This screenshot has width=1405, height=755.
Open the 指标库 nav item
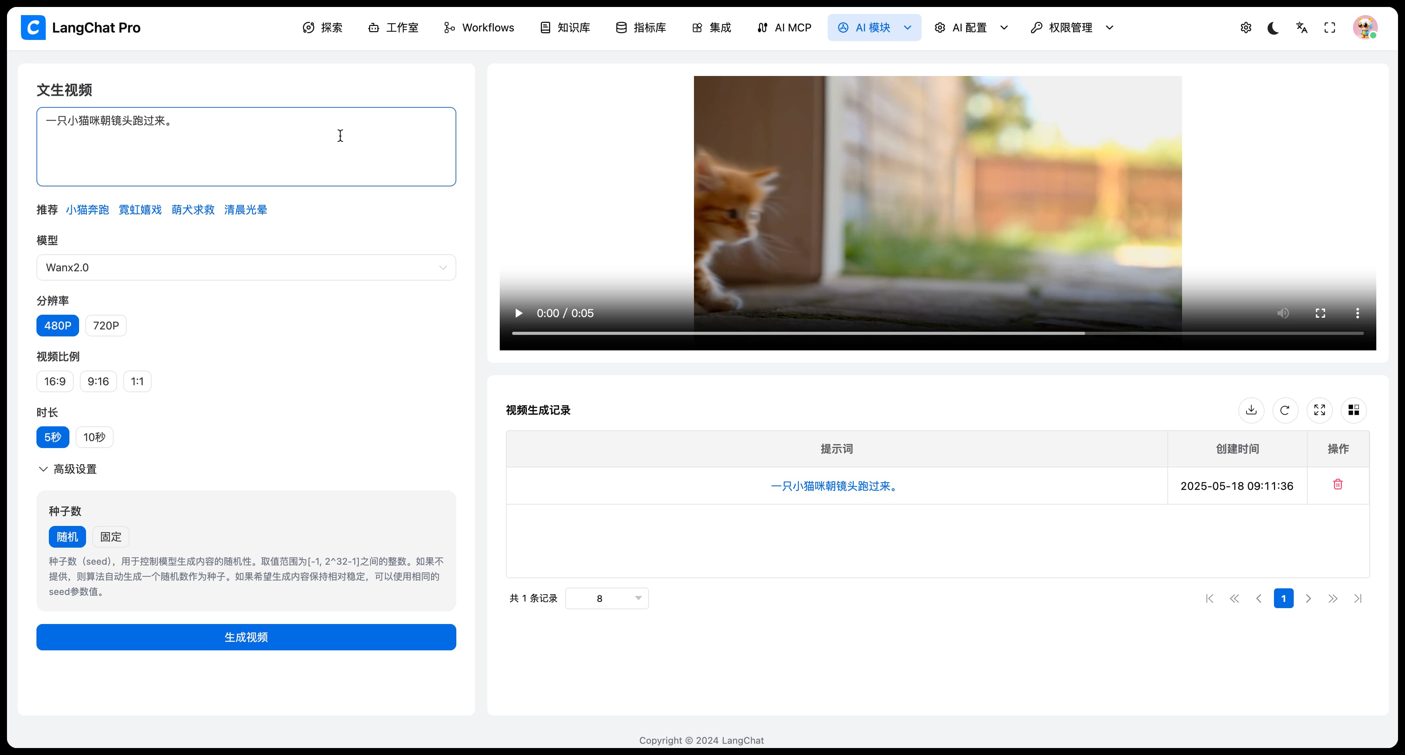(641, 27)
